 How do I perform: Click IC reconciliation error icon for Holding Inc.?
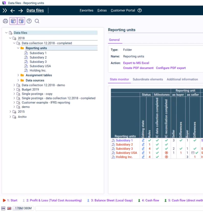tap(166, 157)
